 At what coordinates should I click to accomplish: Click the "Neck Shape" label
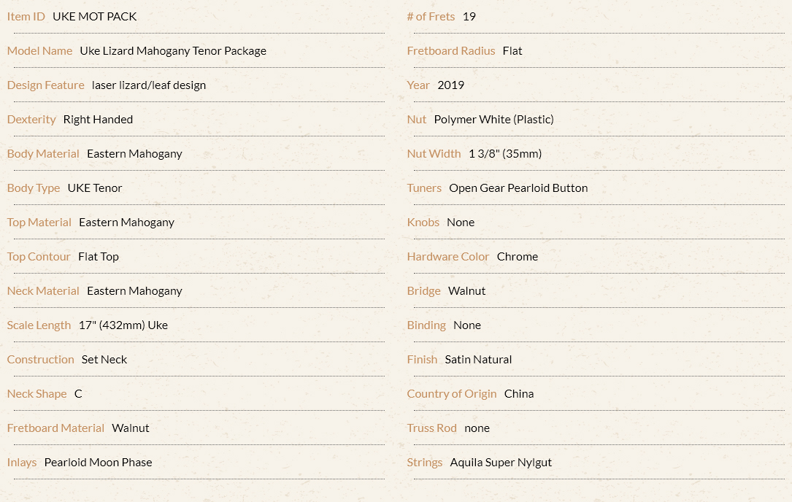point(37,395)
